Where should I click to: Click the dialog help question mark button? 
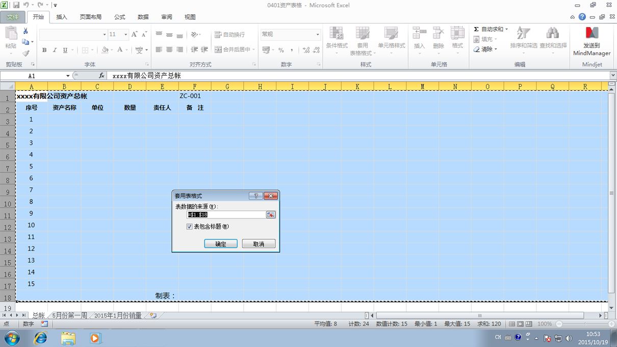pos(256,196)
